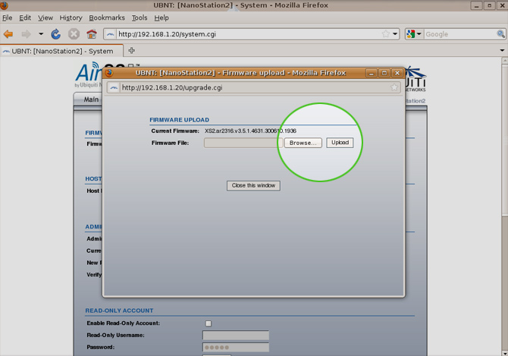Maximize the Firmware upload popup window
The height and width of the screenshot is (356, 508).
(384, 73)
